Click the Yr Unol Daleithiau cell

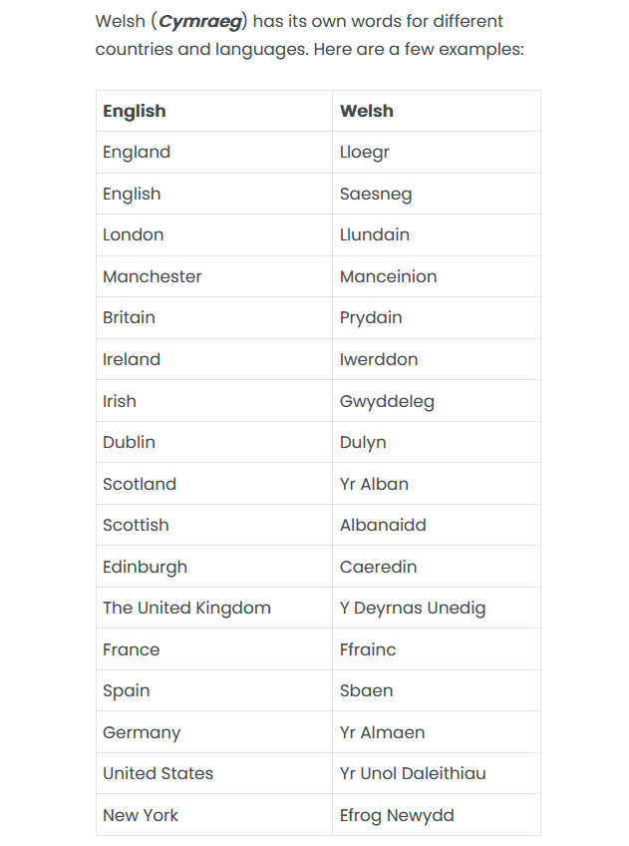point(413,774)
